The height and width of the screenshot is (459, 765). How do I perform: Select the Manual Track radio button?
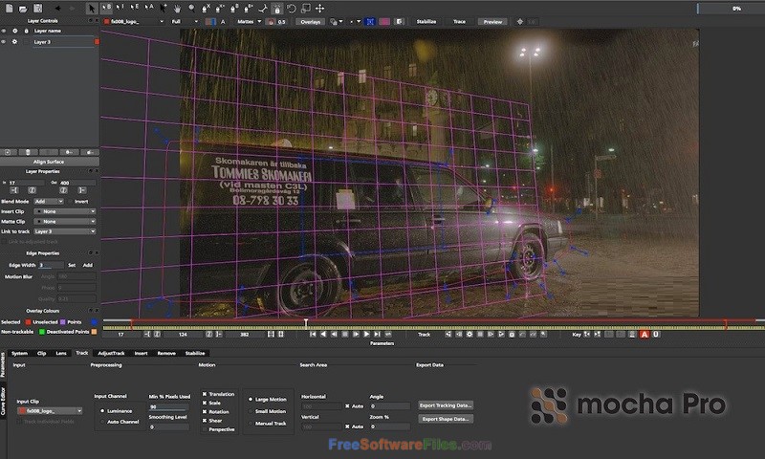[251, 424]
